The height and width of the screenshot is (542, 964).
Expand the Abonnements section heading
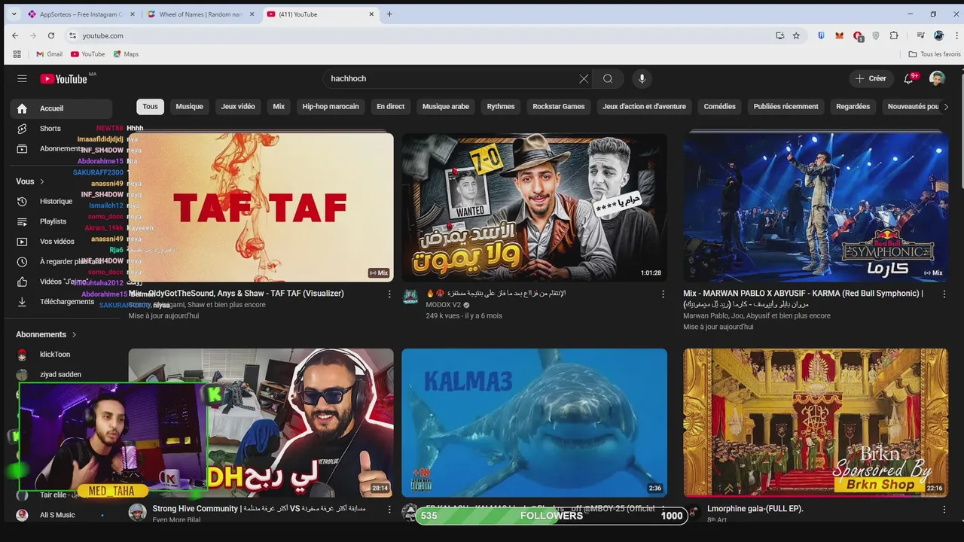[46, 334]
